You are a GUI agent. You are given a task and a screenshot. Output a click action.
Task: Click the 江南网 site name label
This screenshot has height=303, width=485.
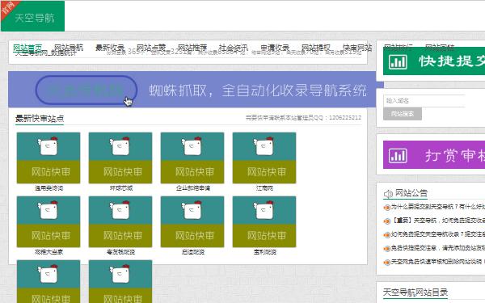pos(264,188)
